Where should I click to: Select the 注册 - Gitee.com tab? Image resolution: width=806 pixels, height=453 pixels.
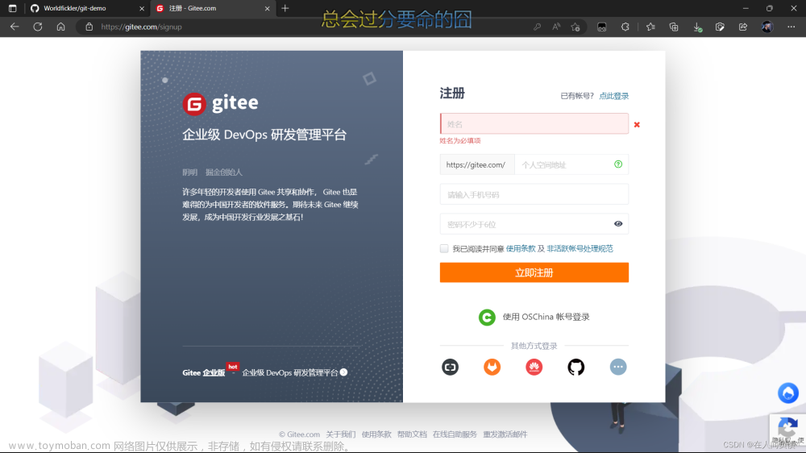click(x=213, y=8)
